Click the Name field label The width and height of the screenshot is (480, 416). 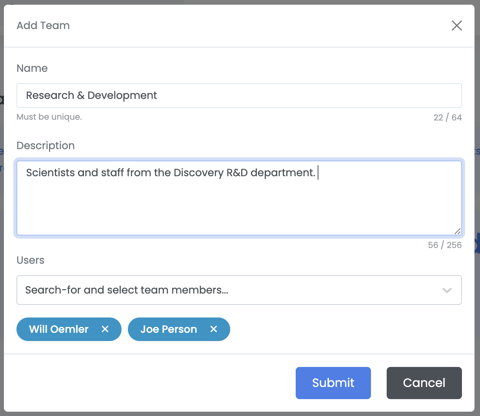[x=32, y=68]
